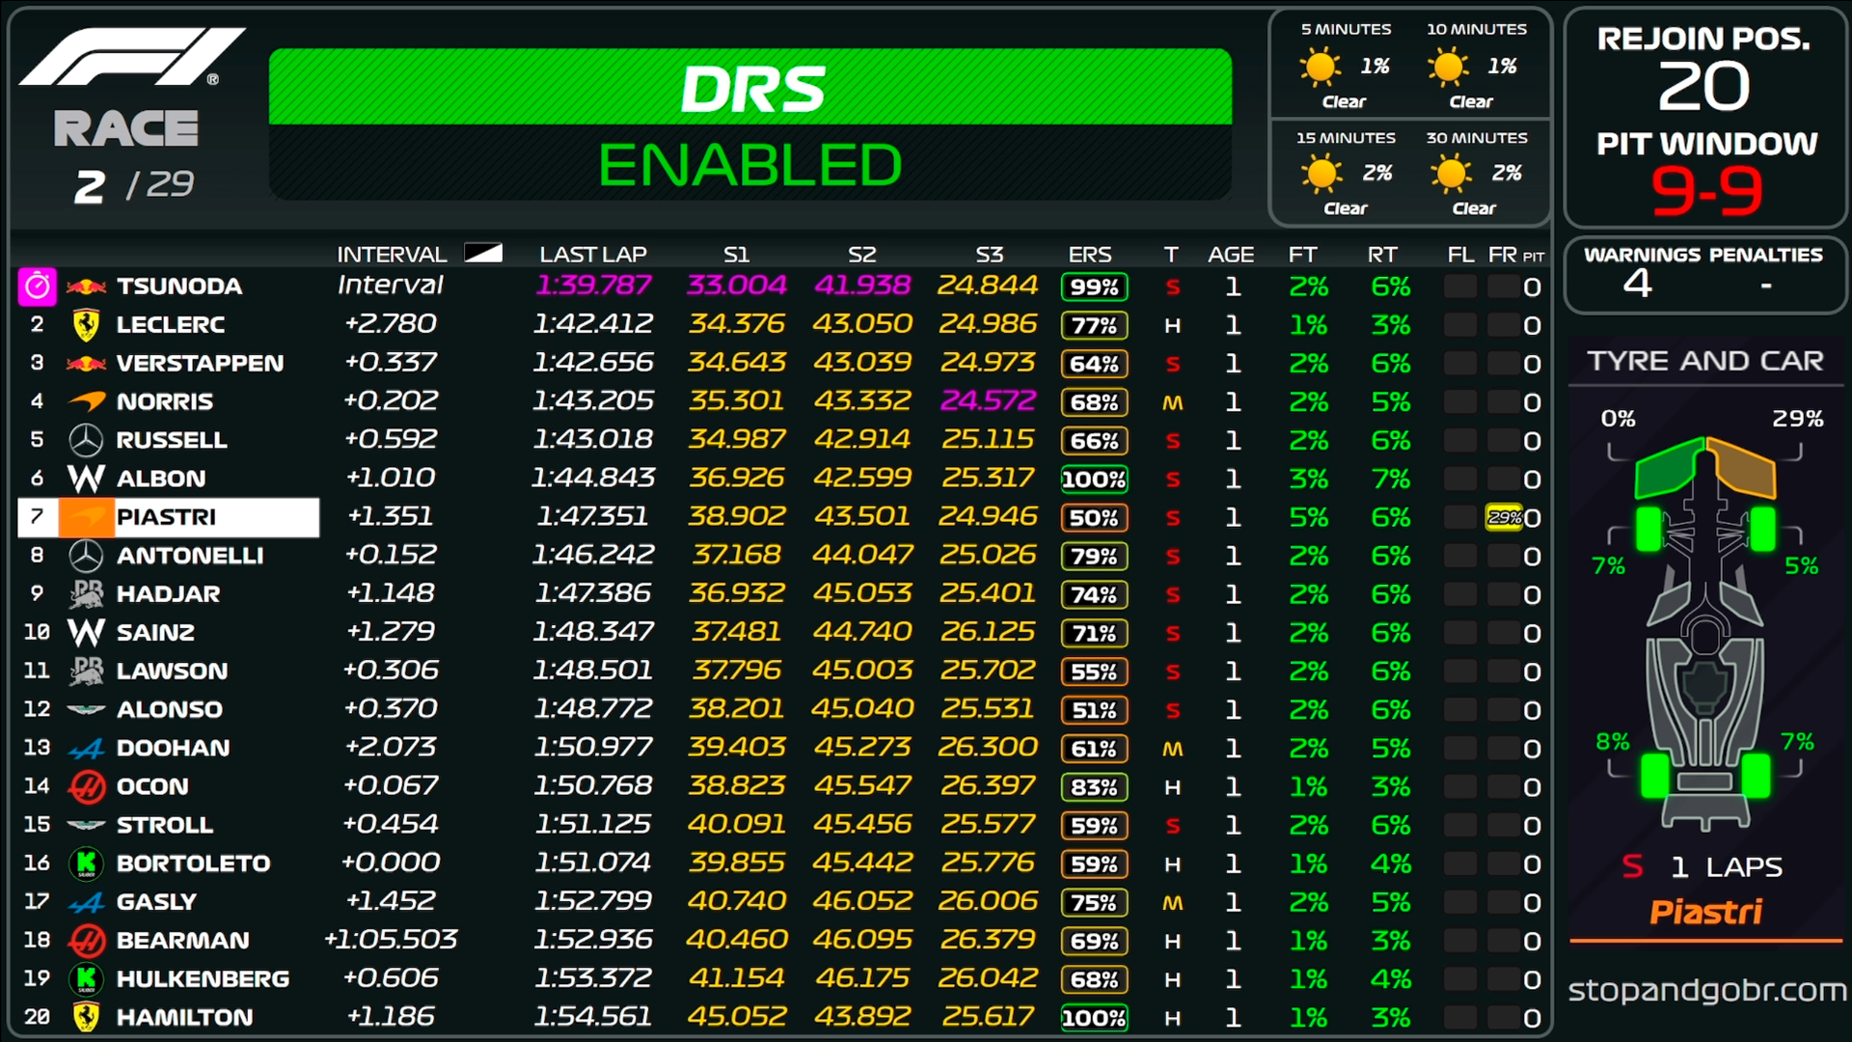Click the Mercedes logo next to Antonelli
Screen dimensions: 1852x1042
tap(86, 556)
